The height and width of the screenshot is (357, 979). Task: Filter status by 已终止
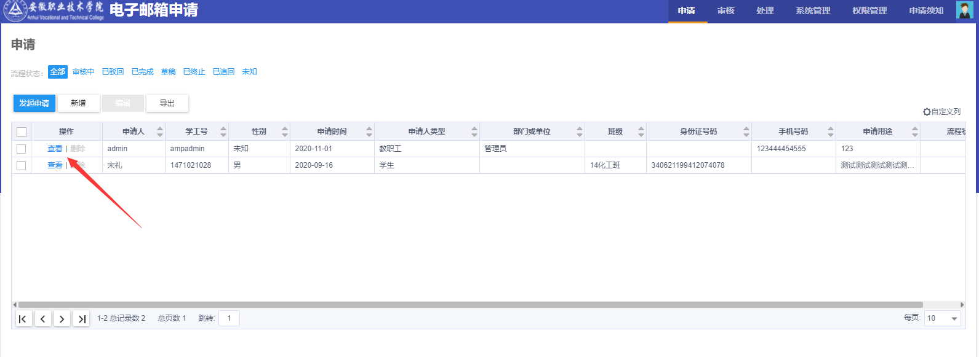click(194, 72)
